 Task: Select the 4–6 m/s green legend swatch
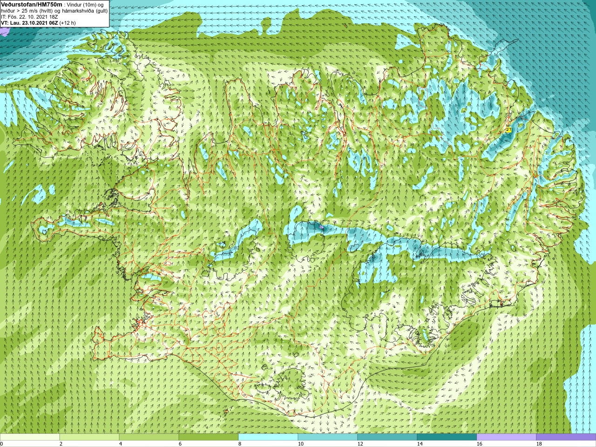[x=149, y=437]
